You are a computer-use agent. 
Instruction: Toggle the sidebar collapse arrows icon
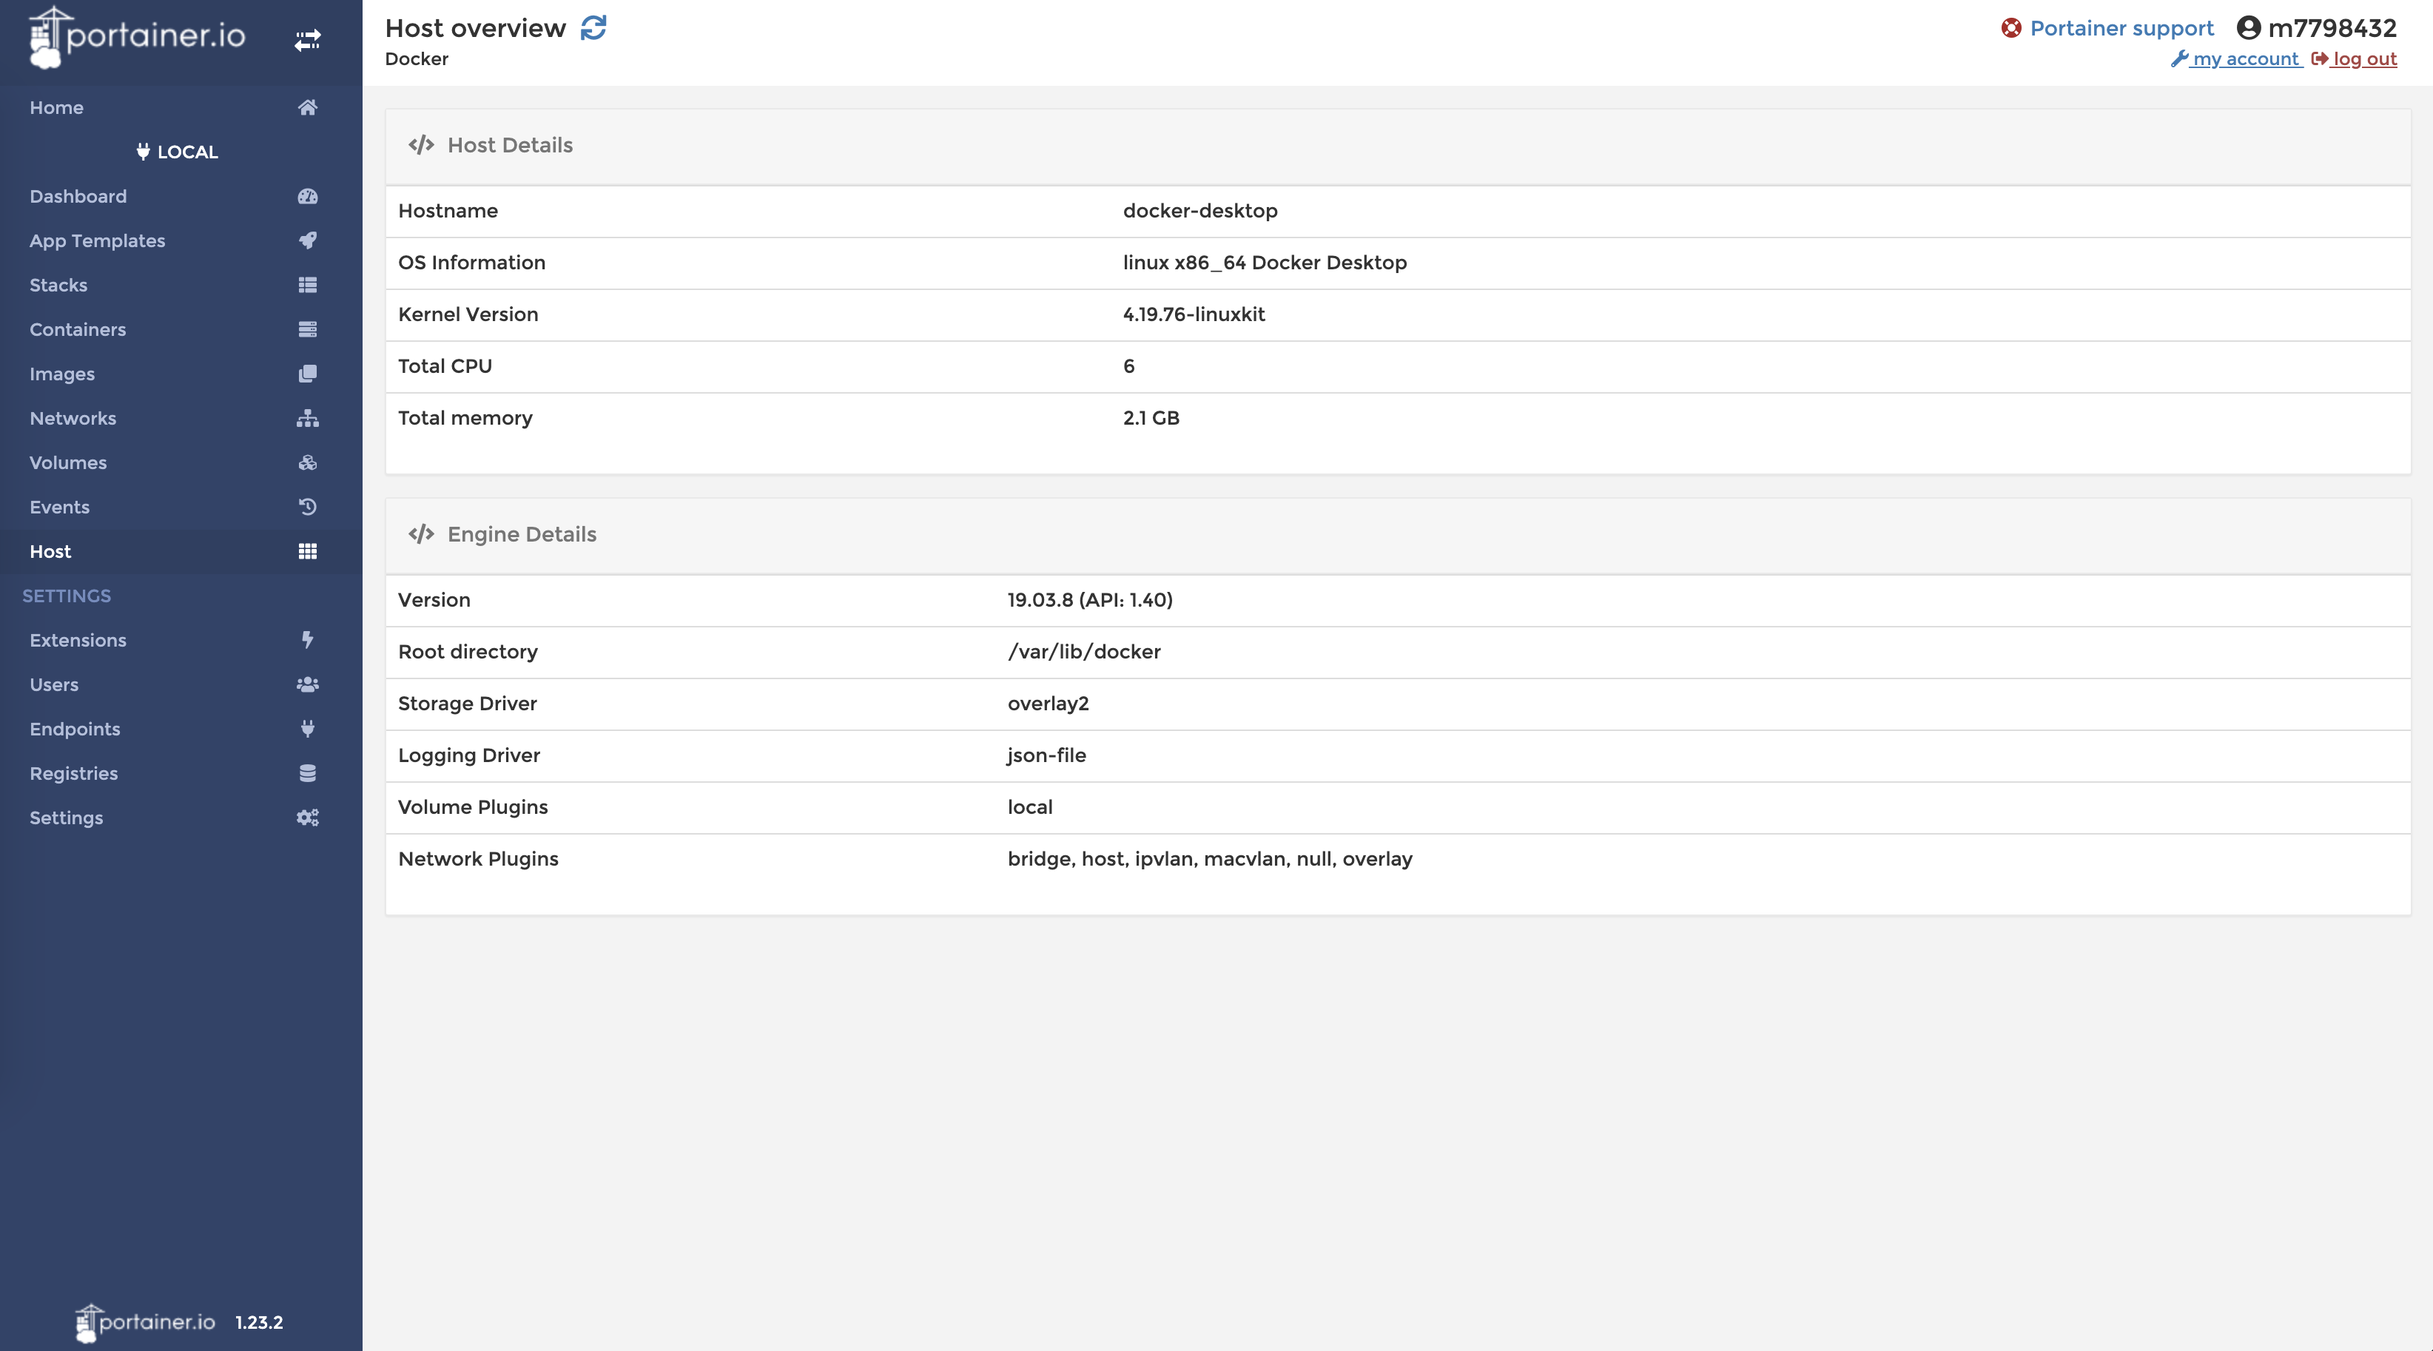point(307,40)
